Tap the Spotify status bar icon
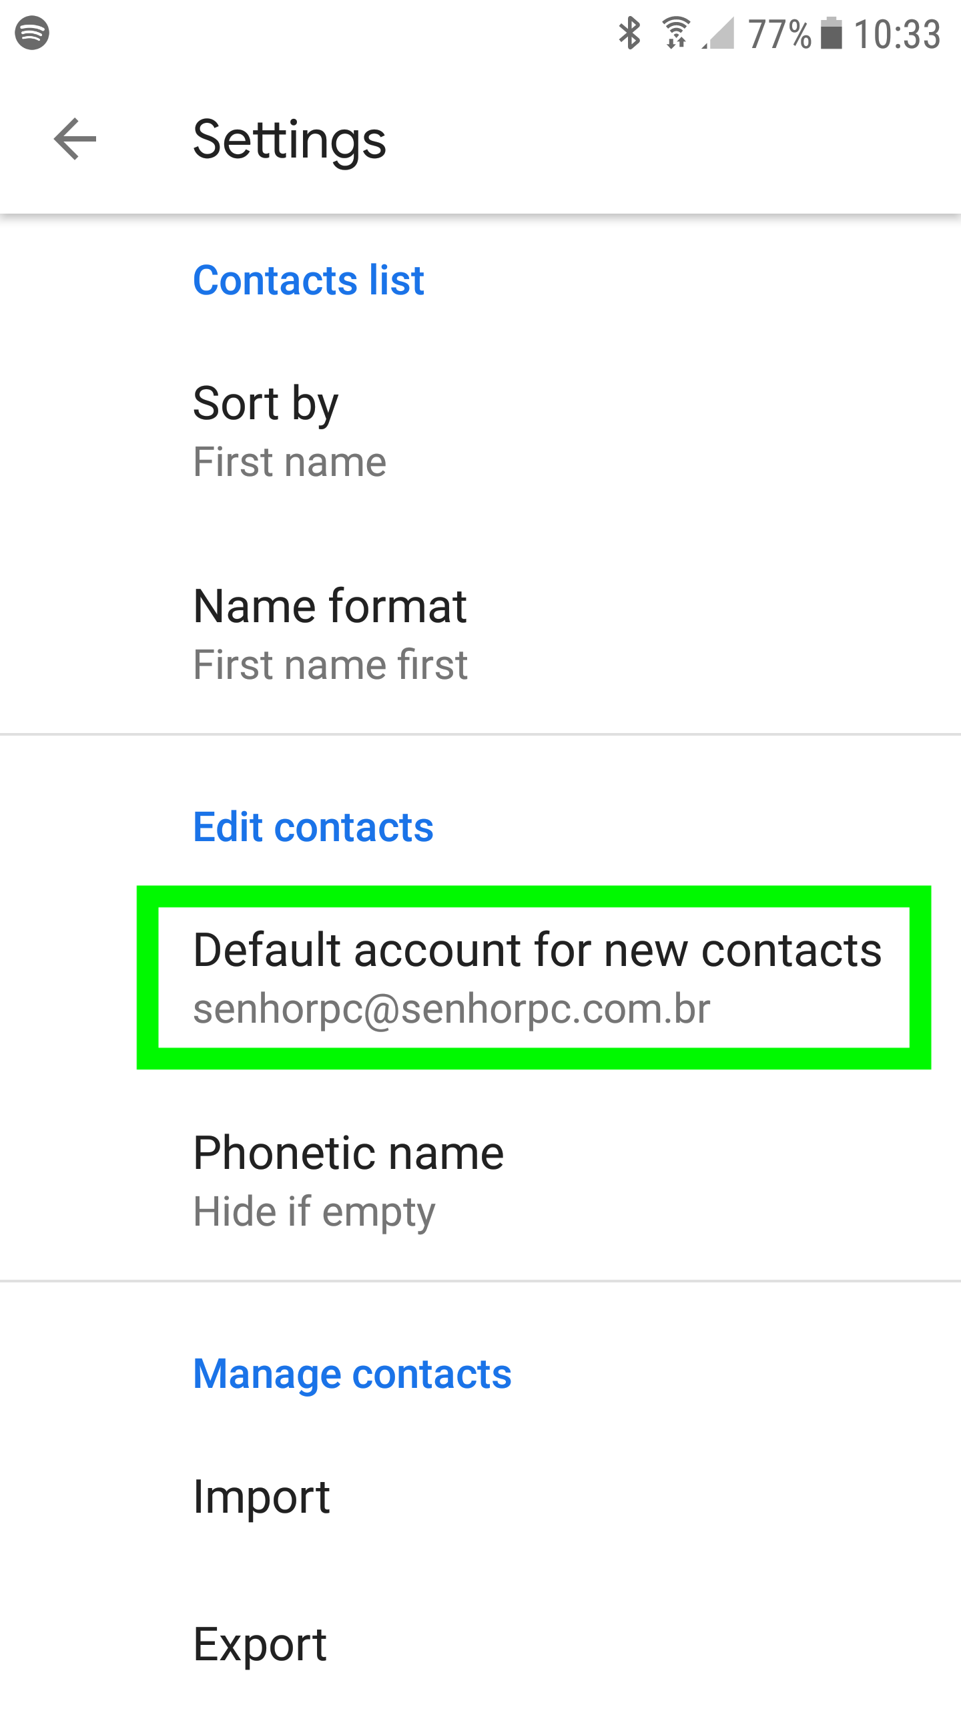Image resolution: width=961 pixels, height=1709 pixels. (32, 33)
